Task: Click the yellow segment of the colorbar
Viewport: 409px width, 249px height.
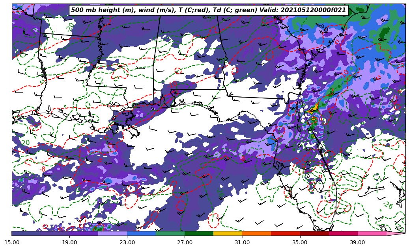Action: coord(228,233)
